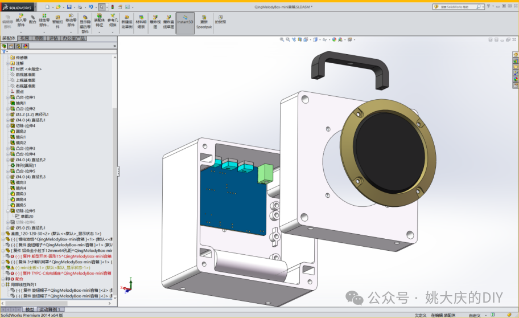Click the Smart Fasteners (智能扣件) icon

click(57, 21)
